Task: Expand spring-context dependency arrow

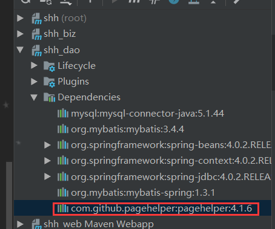Action: point(47,161)
